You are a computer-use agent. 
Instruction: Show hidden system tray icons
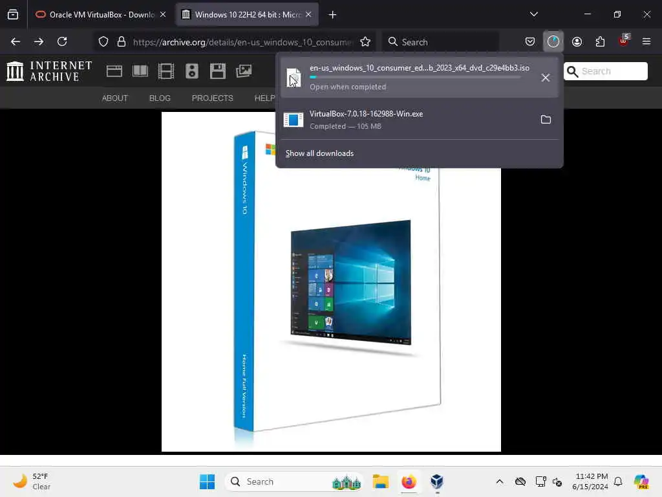click(x=500, y=481)
